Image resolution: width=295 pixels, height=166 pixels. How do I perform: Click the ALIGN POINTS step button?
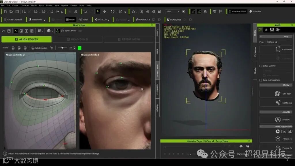[x=27, y=39]
